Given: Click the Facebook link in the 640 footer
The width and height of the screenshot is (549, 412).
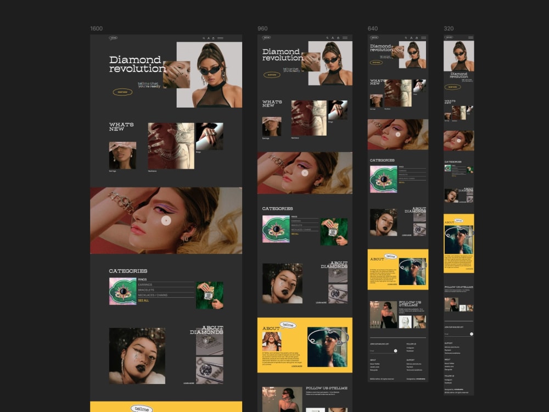Looking at the screenshot, I should coord(410,350).
